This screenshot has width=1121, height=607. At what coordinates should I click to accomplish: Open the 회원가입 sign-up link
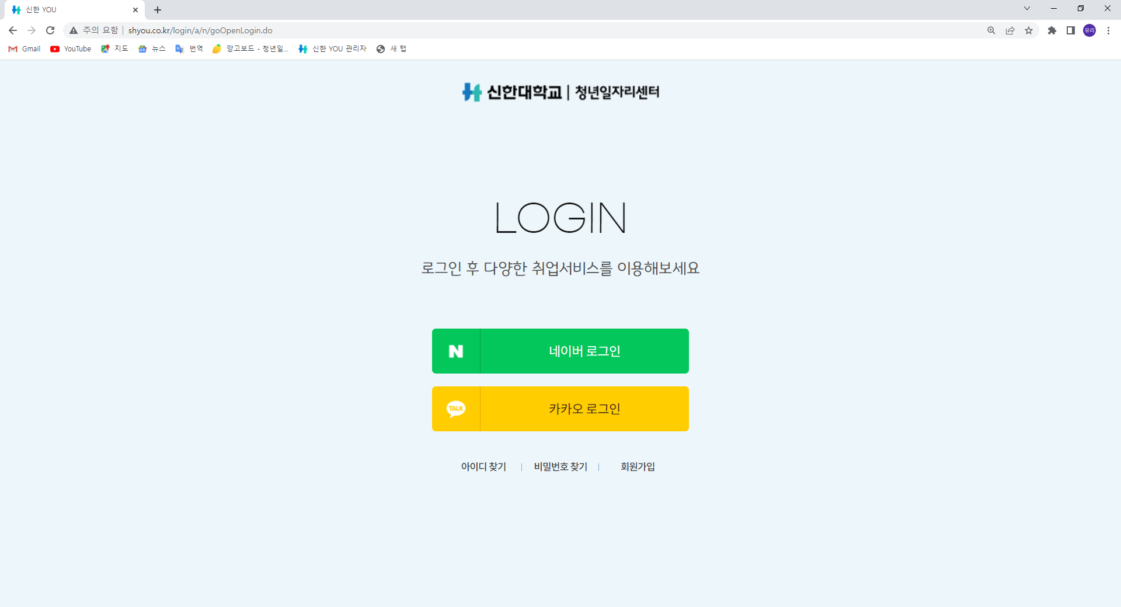(x=638, y=466)
